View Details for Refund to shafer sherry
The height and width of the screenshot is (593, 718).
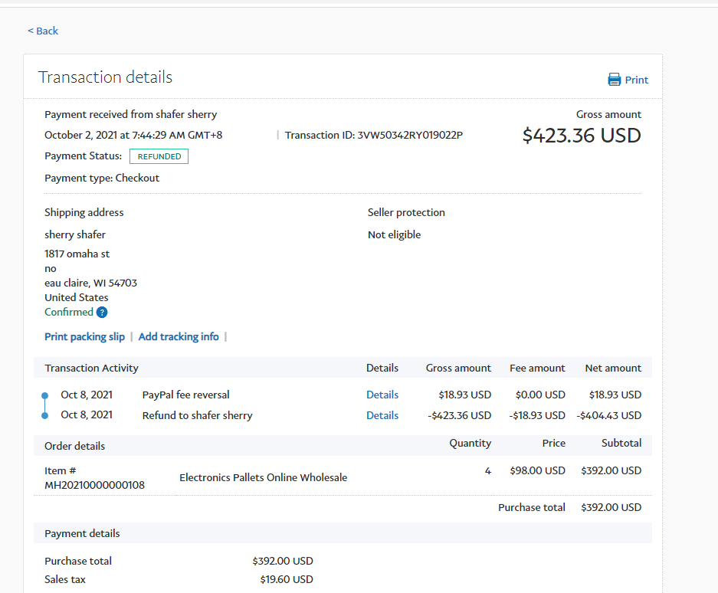(382, 415)
